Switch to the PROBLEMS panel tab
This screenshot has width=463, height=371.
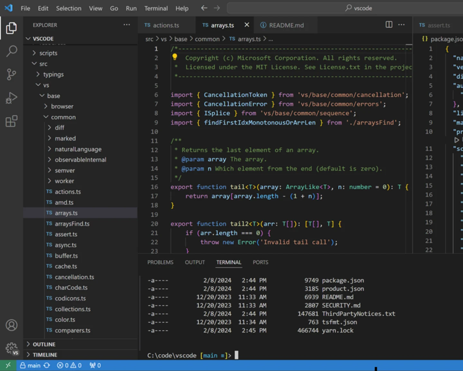point(160,262)
